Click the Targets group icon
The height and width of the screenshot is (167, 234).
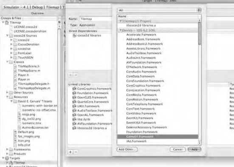pyautogui.click(x=7, y=158)
